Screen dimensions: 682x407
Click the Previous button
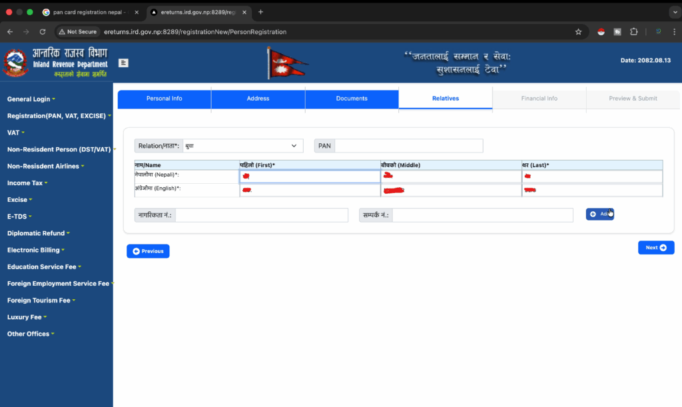coord(148,251)
